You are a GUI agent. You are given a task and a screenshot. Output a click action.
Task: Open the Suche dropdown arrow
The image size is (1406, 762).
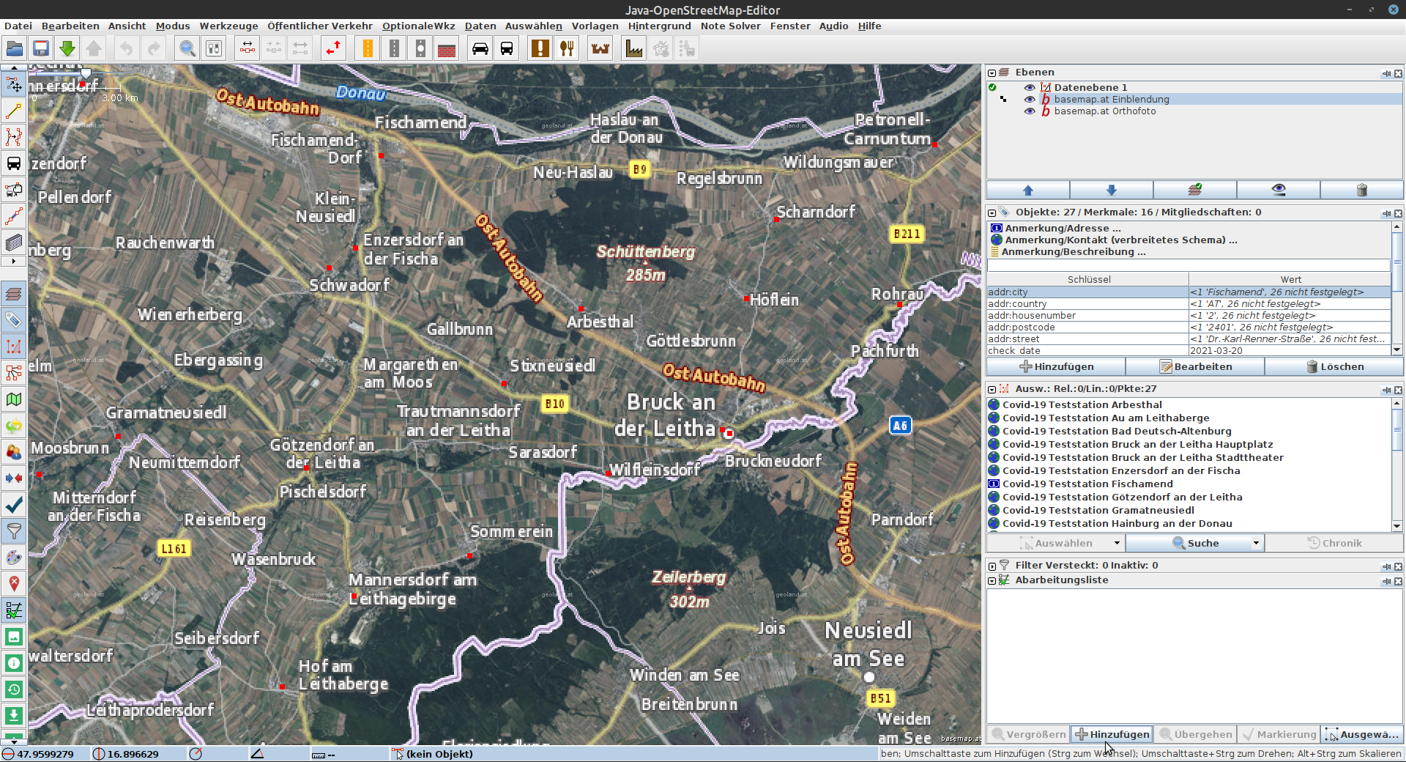tap(1256, 543)
